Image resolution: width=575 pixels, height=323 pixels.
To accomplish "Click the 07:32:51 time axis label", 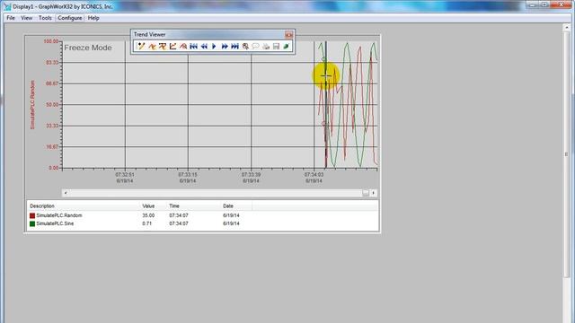I will pyautogui.click(x=125, y=175).
